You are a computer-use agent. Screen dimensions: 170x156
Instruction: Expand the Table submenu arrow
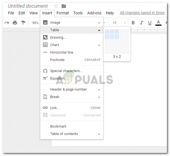pyautogui.click(x=99, y=30)
